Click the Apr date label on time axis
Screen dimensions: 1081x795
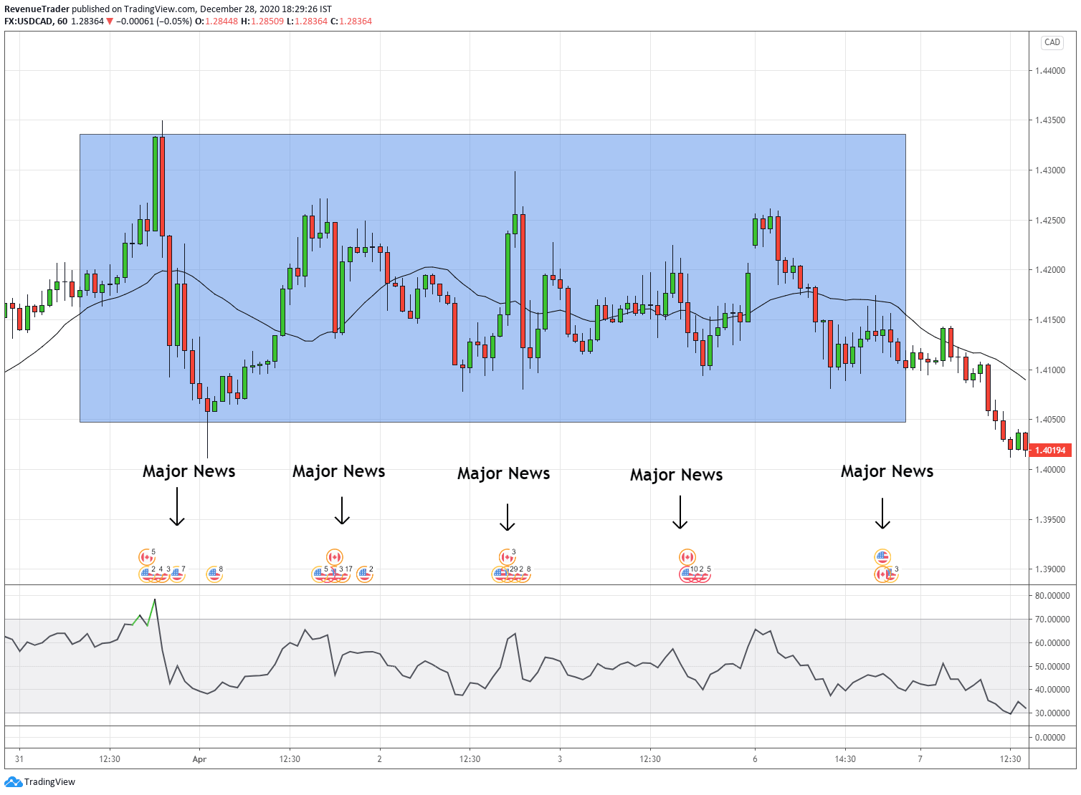[x=199, y=759]
